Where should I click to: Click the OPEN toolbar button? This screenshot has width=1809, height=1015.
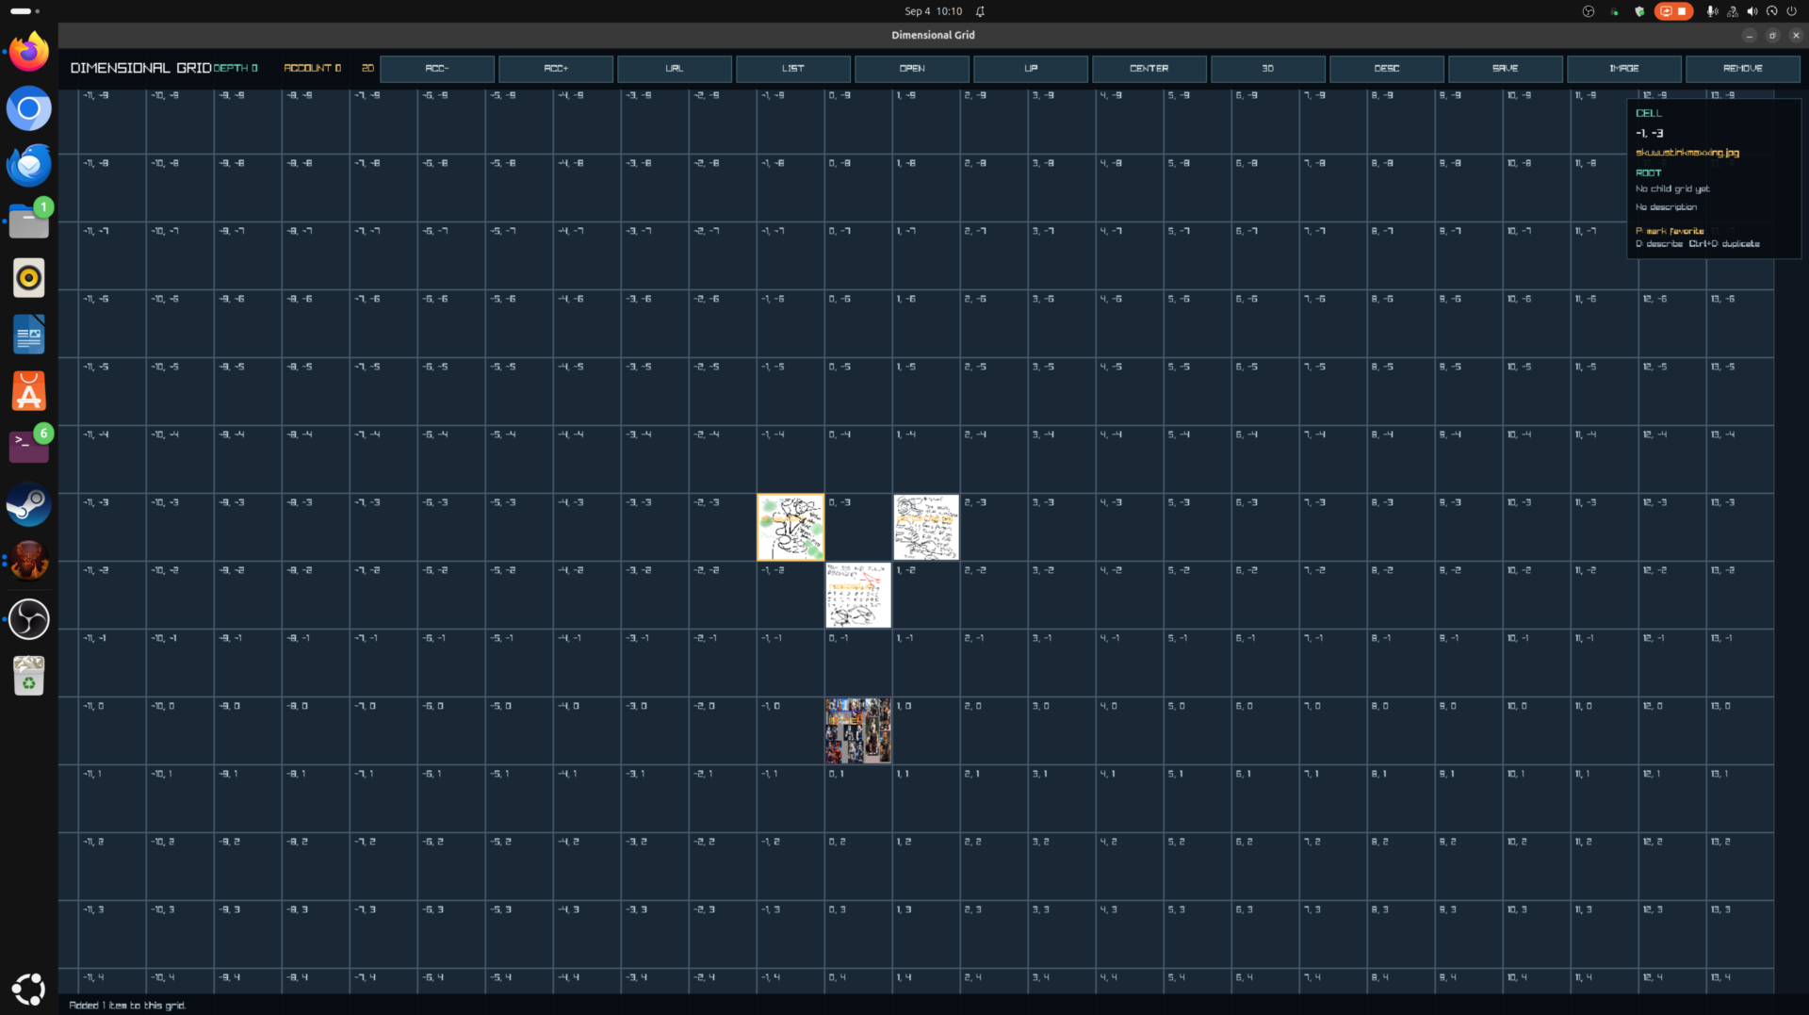912,69
